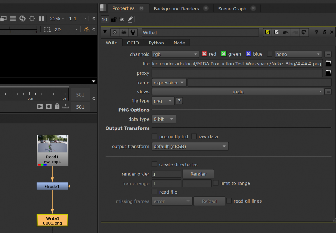Viewport: 336px width, 233px height.
Task: Open the file type png dropdown
Action: [x=163, y=101]
